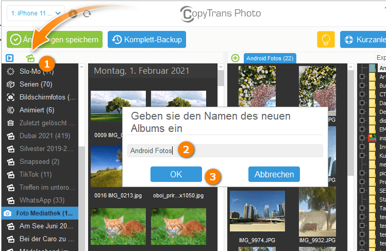The width and height of the screenshot is (386, 251).
Task: Select the top-left flower arch PC thumbnail
Action: click(257, 86)
